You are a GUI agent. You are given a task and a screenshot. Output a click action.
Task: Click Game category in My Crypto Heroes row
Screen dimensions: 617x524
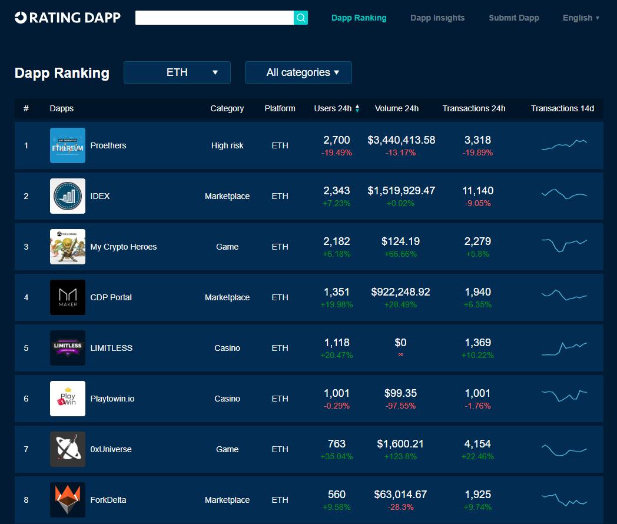coord(227,247)
